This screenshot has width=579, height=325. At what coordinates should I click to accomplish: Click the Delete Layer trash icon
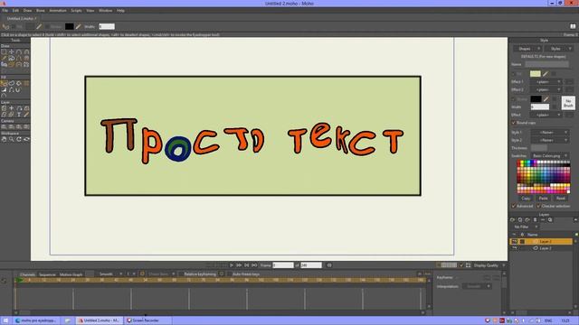(x=535, y=219)
